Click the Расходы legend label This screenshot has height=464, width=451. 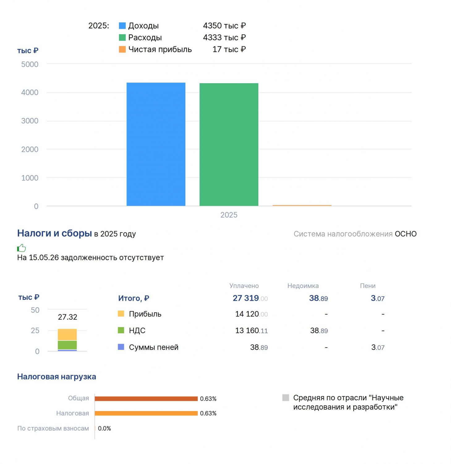point(145,37)
